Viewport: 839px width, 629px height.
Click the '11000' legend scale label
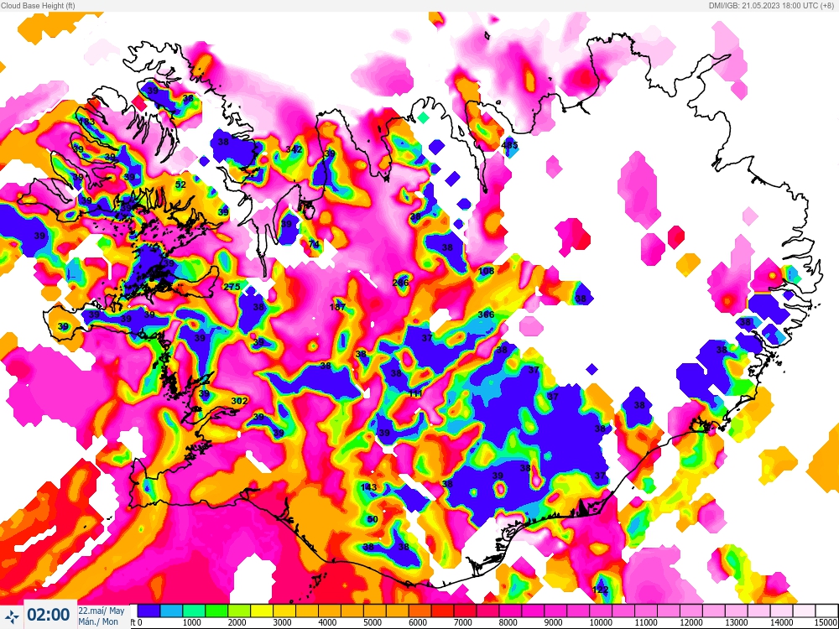click(x=646, y=622)
